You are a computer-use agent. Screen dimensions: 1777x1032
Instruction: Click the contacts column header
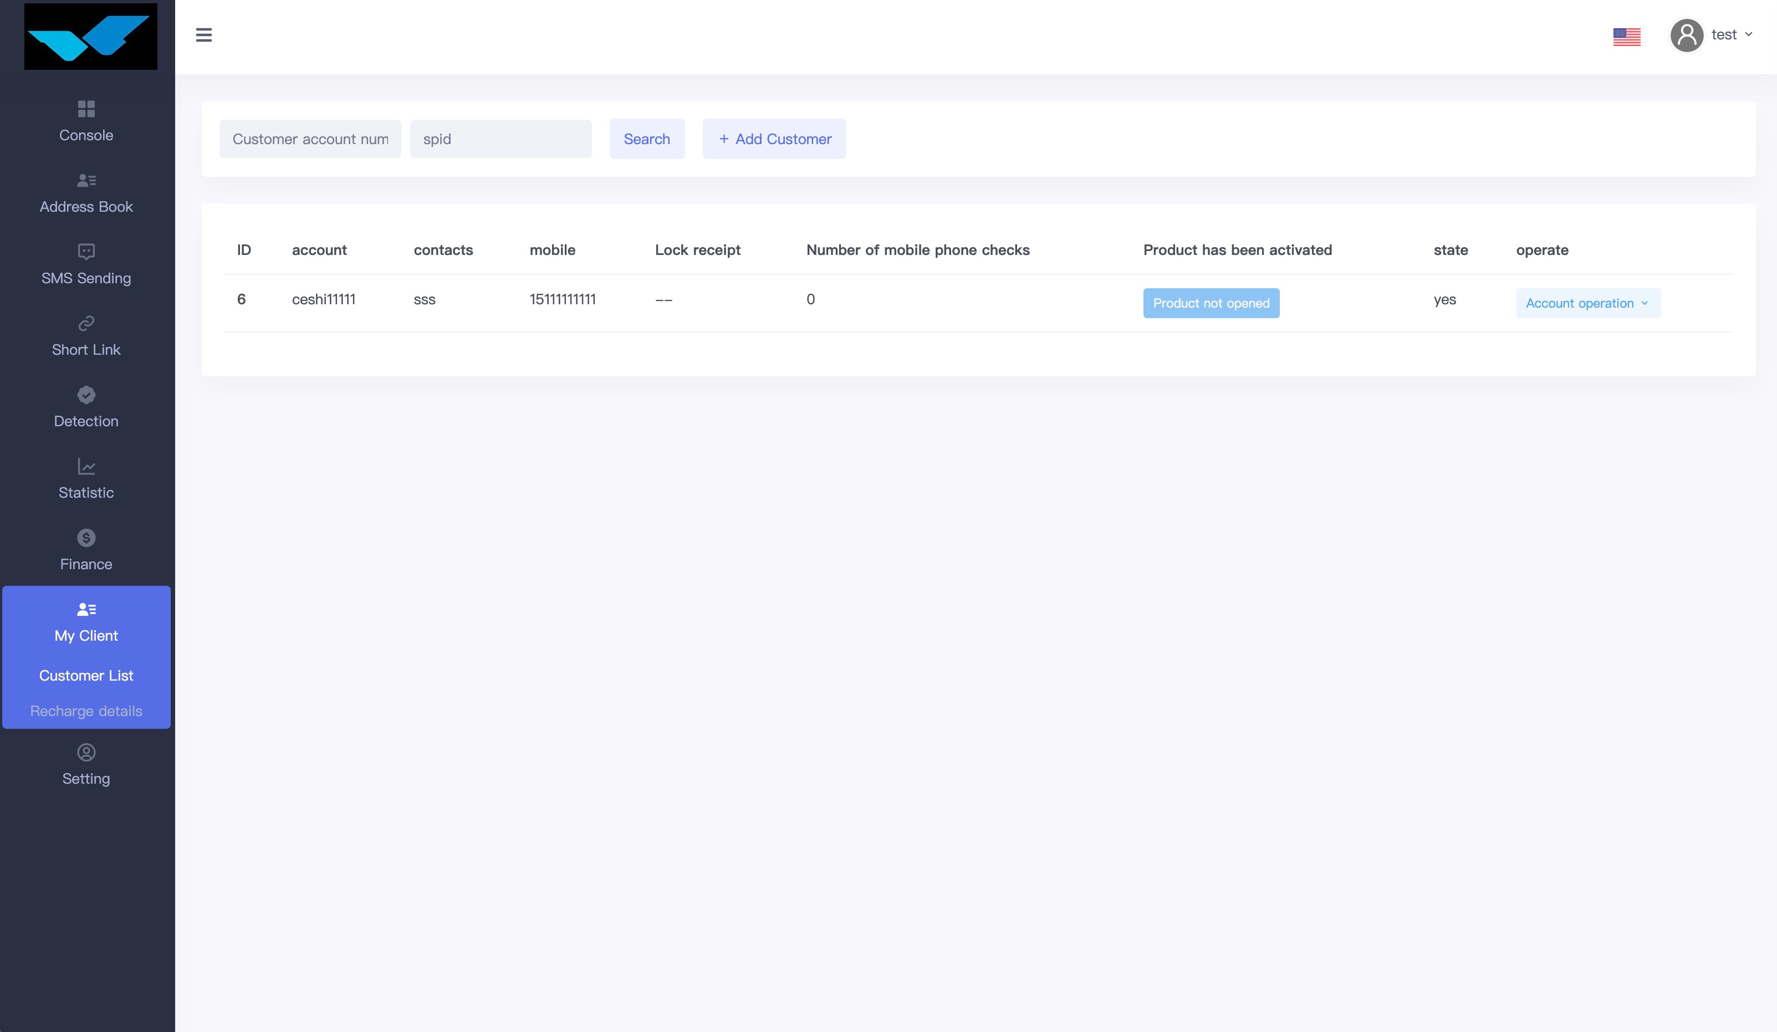click(x=443, y=249)
